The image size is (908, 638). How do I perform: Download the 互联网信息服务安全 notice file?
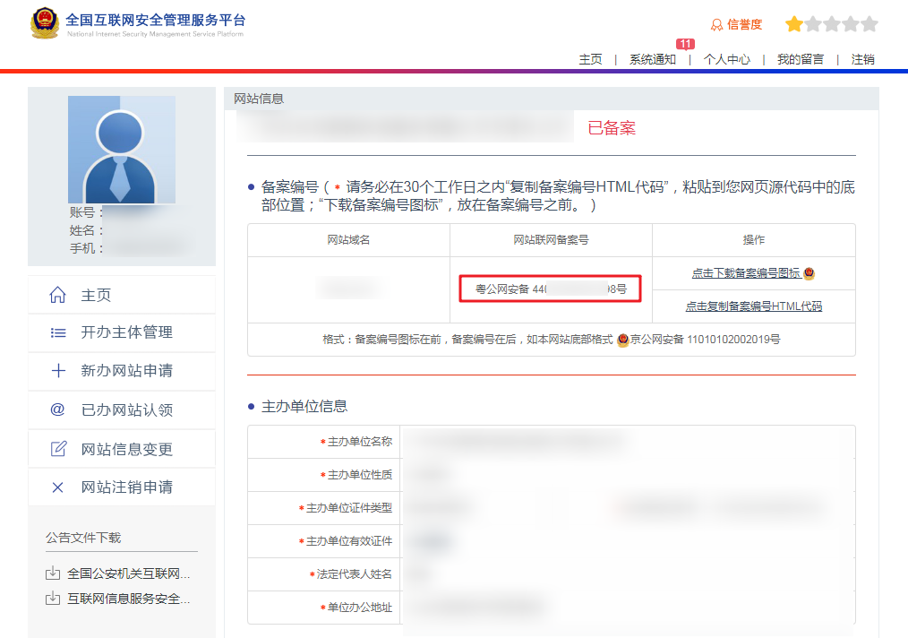pos(128,599)
